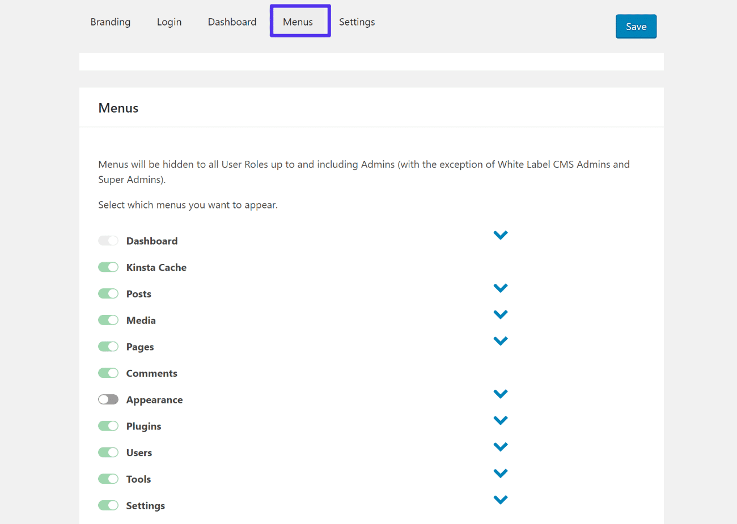
Task: Toggle the Media menu off
Action: (108, 319)
